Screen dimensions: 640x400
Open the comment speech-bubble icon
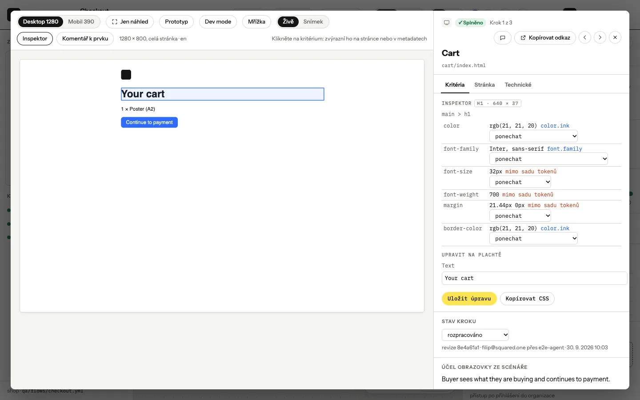(x=503, y=38)
